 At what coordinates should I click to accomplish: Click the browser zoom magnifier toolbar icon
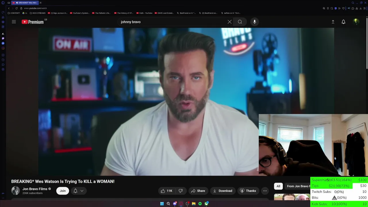pos(324,8)
